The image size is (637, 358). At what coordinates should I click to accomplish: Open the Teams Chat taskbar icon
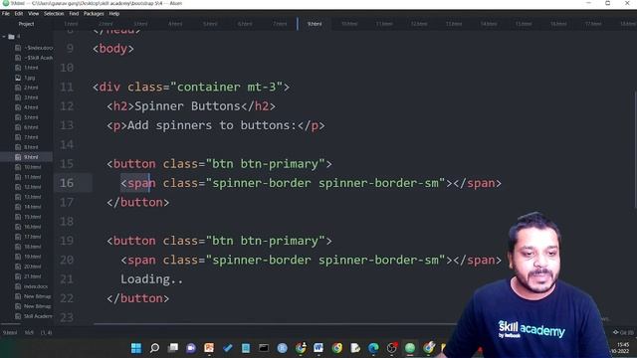coord(191,348)
